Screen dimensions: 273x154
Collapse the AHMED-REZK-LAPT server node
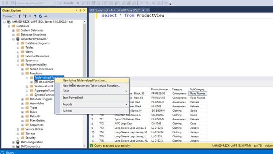coord(4,22)
